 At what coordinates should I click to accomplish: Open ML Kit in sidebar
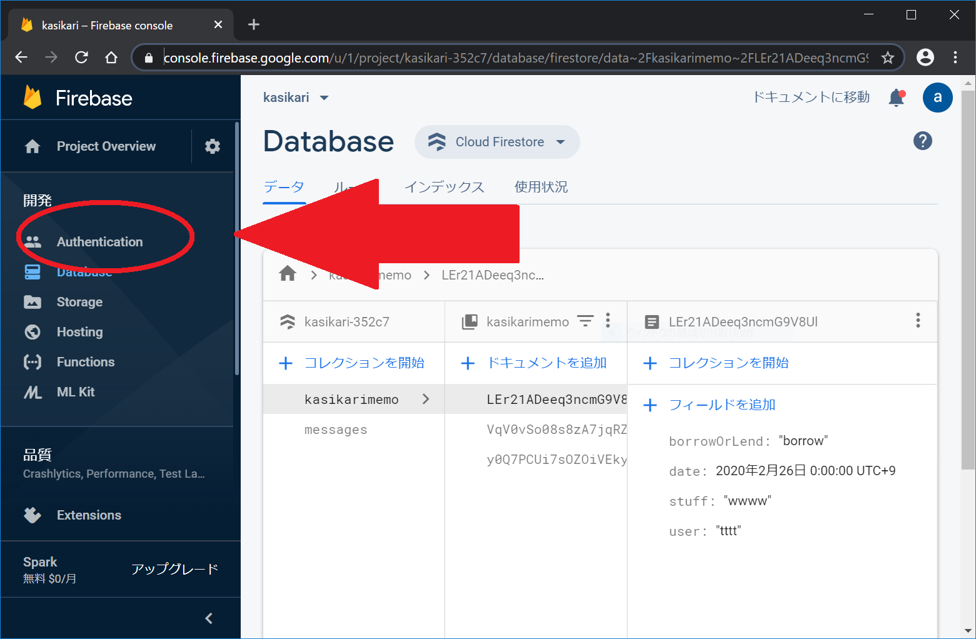point(76,392)
